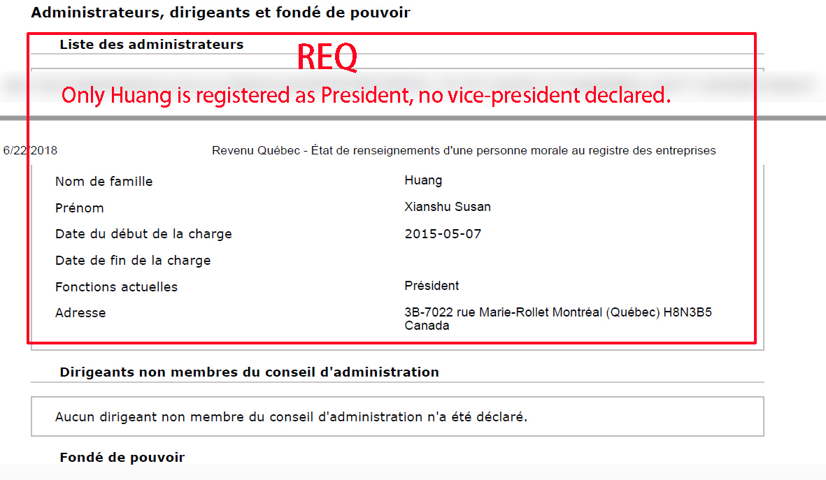This screenshot has height=480, width=826.
Task: Click the Prénom field label
Action: [x=80, y=208]
